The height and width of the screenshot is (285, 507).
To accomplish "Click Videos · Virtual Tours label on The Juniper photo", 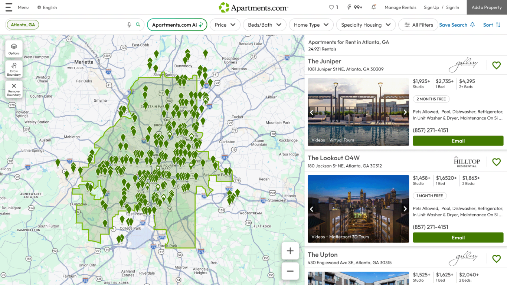I will click(333, 140).
